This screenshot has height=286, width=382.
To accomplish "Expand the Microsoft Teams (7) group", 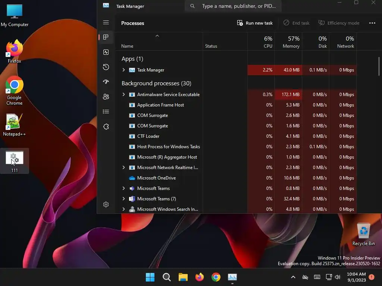I will tap(123, 199).
